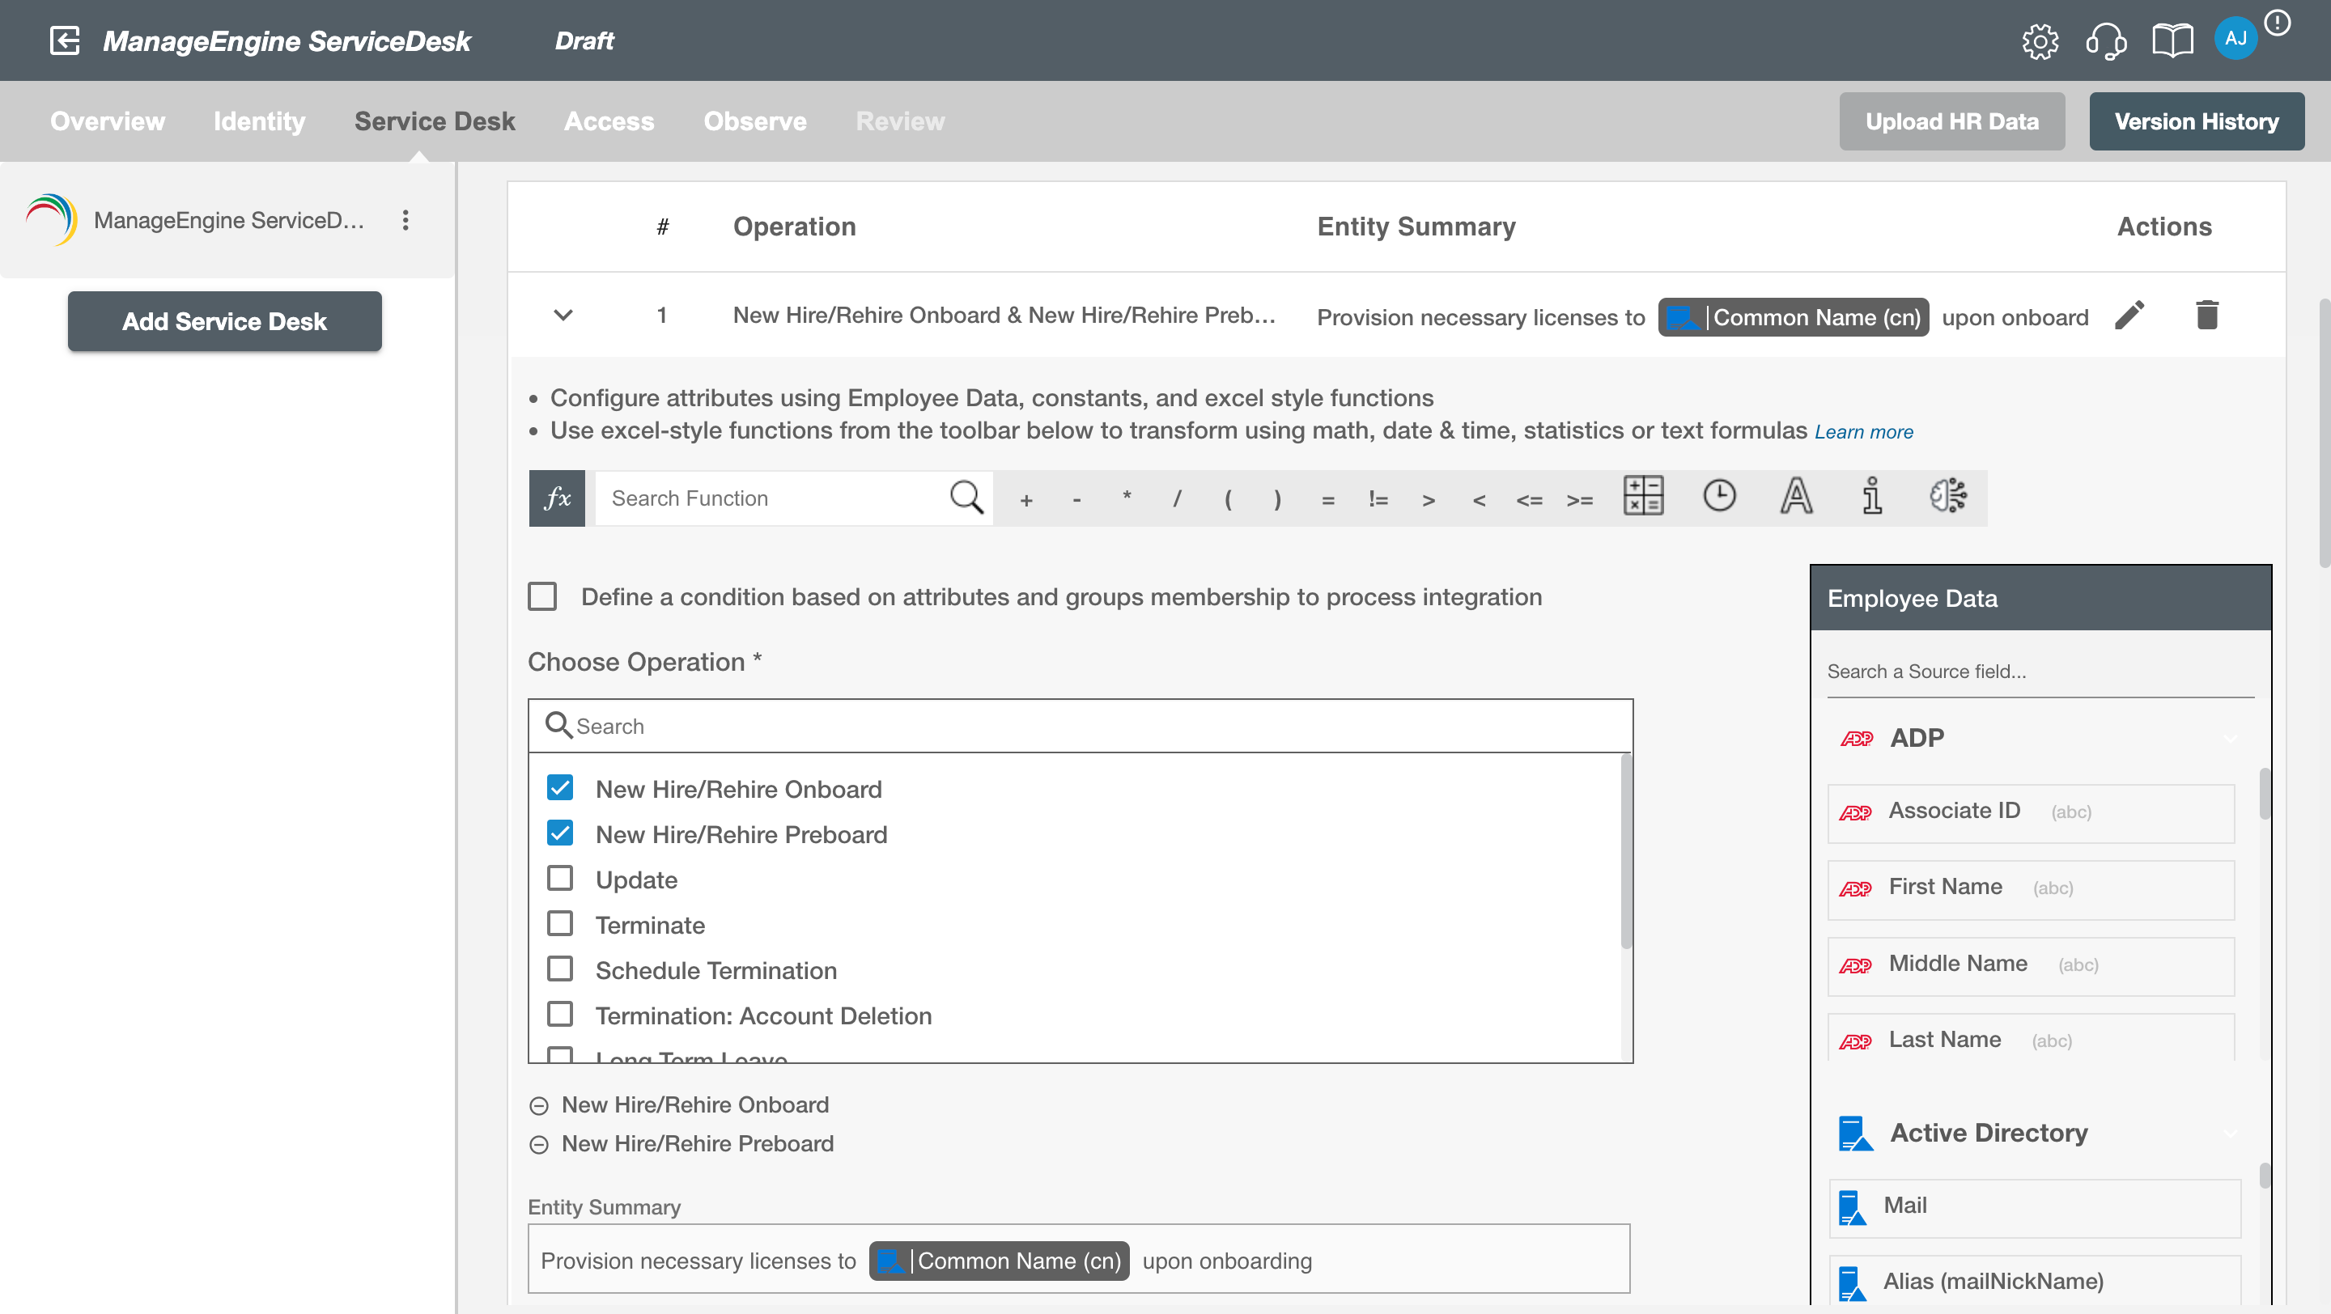Enable the define a condition checkbox

tap(542, 597)
